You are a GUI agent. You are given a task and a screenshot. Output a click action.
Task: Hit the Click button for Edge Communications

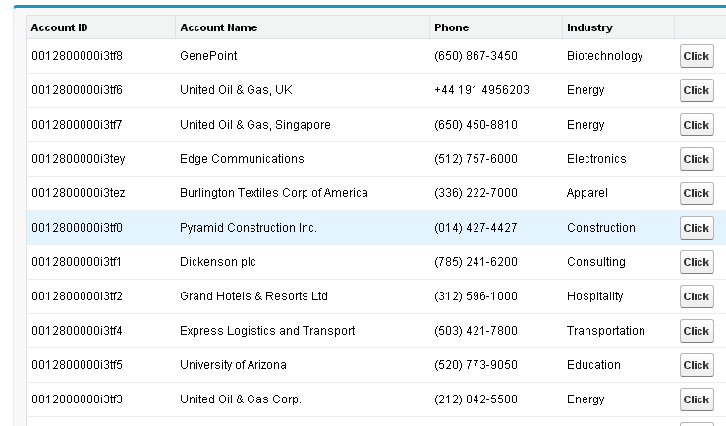click(x=696, y=159)
